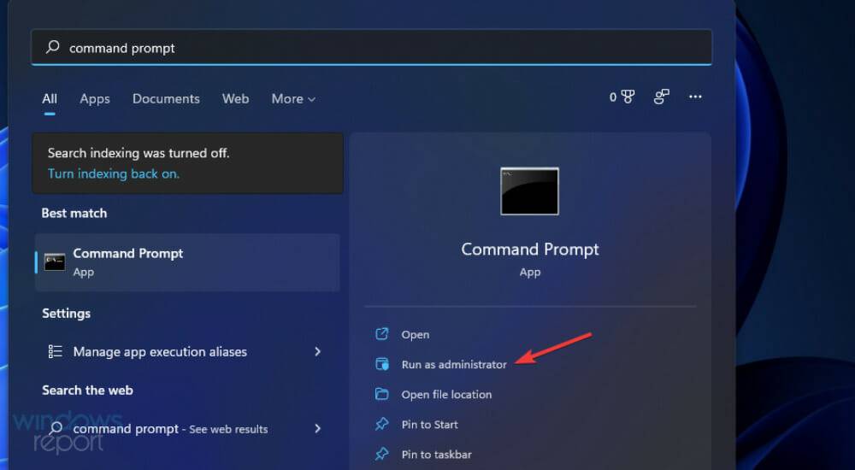Viewport: 855px width, 470px height.
Task: Switch to the Documents tab
Action: click(166, 98)
